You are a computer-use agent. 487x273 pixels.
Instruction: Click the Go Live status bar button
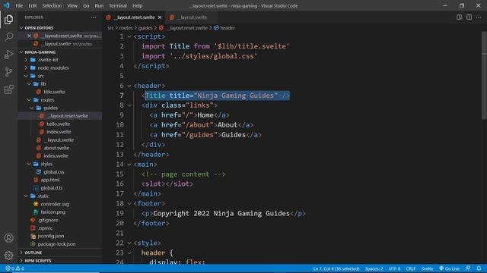pyautogui.click(x=449, y=268)
